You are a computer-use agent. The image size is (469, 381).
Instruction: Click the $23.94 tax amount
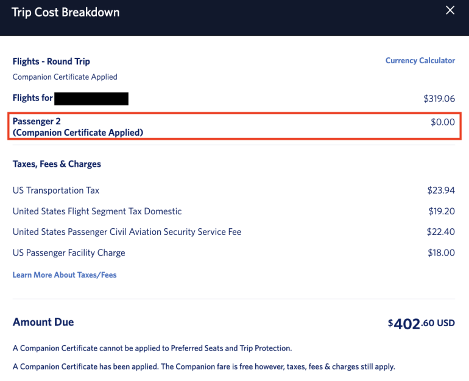coord(441,190)
